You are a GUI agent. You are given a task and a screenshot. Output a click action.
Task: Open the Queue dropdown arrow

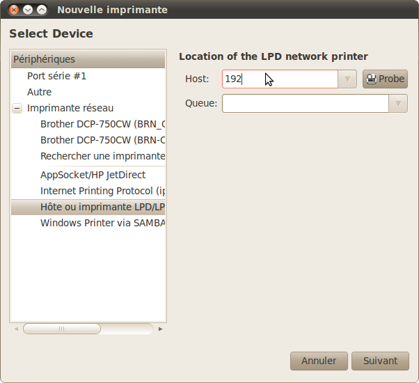397,104
